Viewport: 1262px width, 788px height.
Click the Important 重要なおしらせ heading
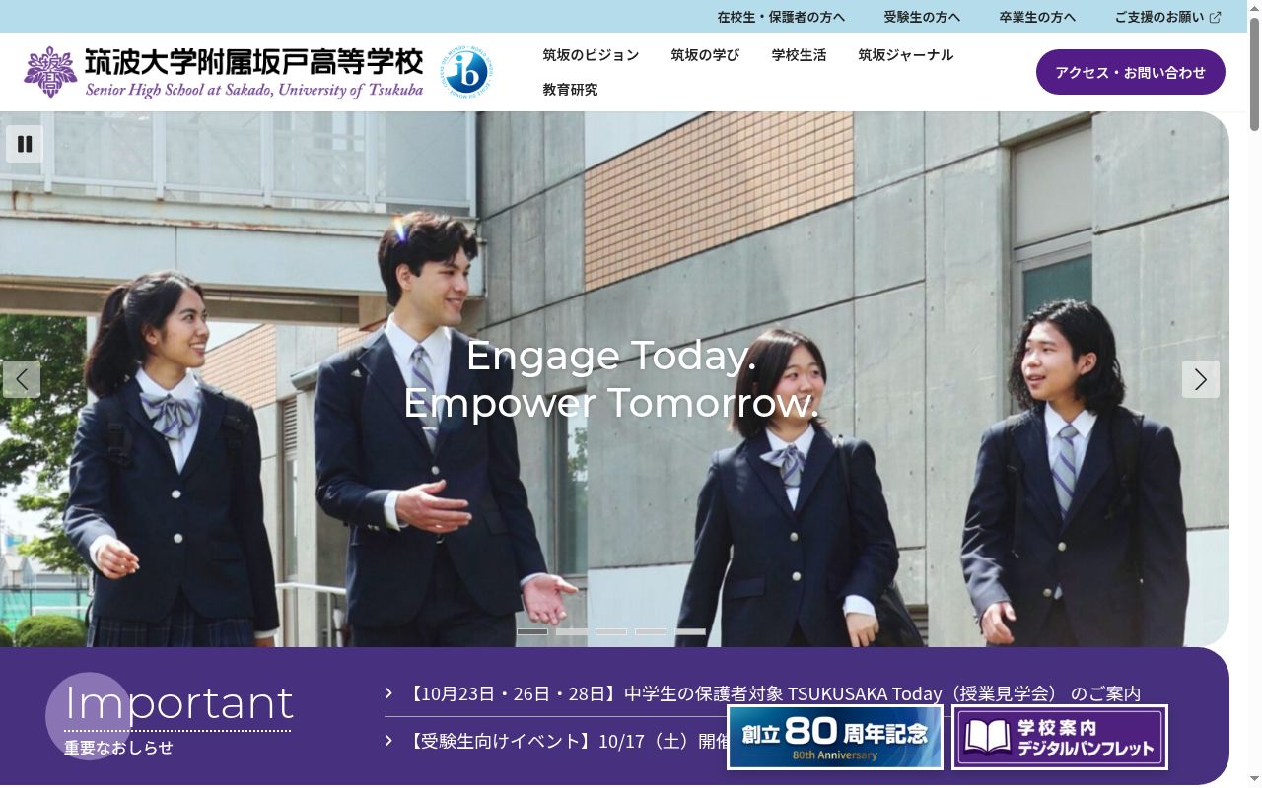tap(178, 718)
